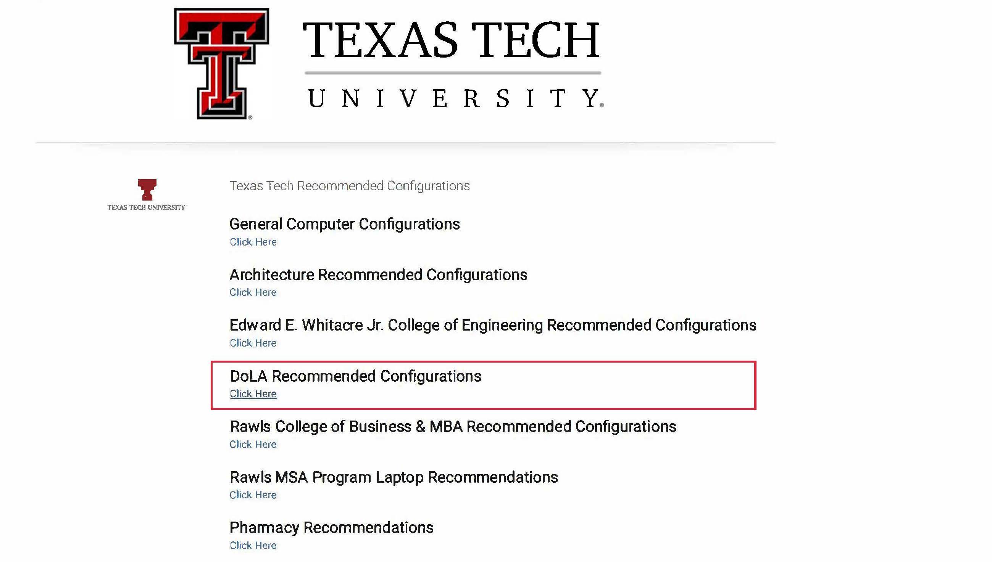Open the General Computer Configurations Click Here link

(253, 242)
